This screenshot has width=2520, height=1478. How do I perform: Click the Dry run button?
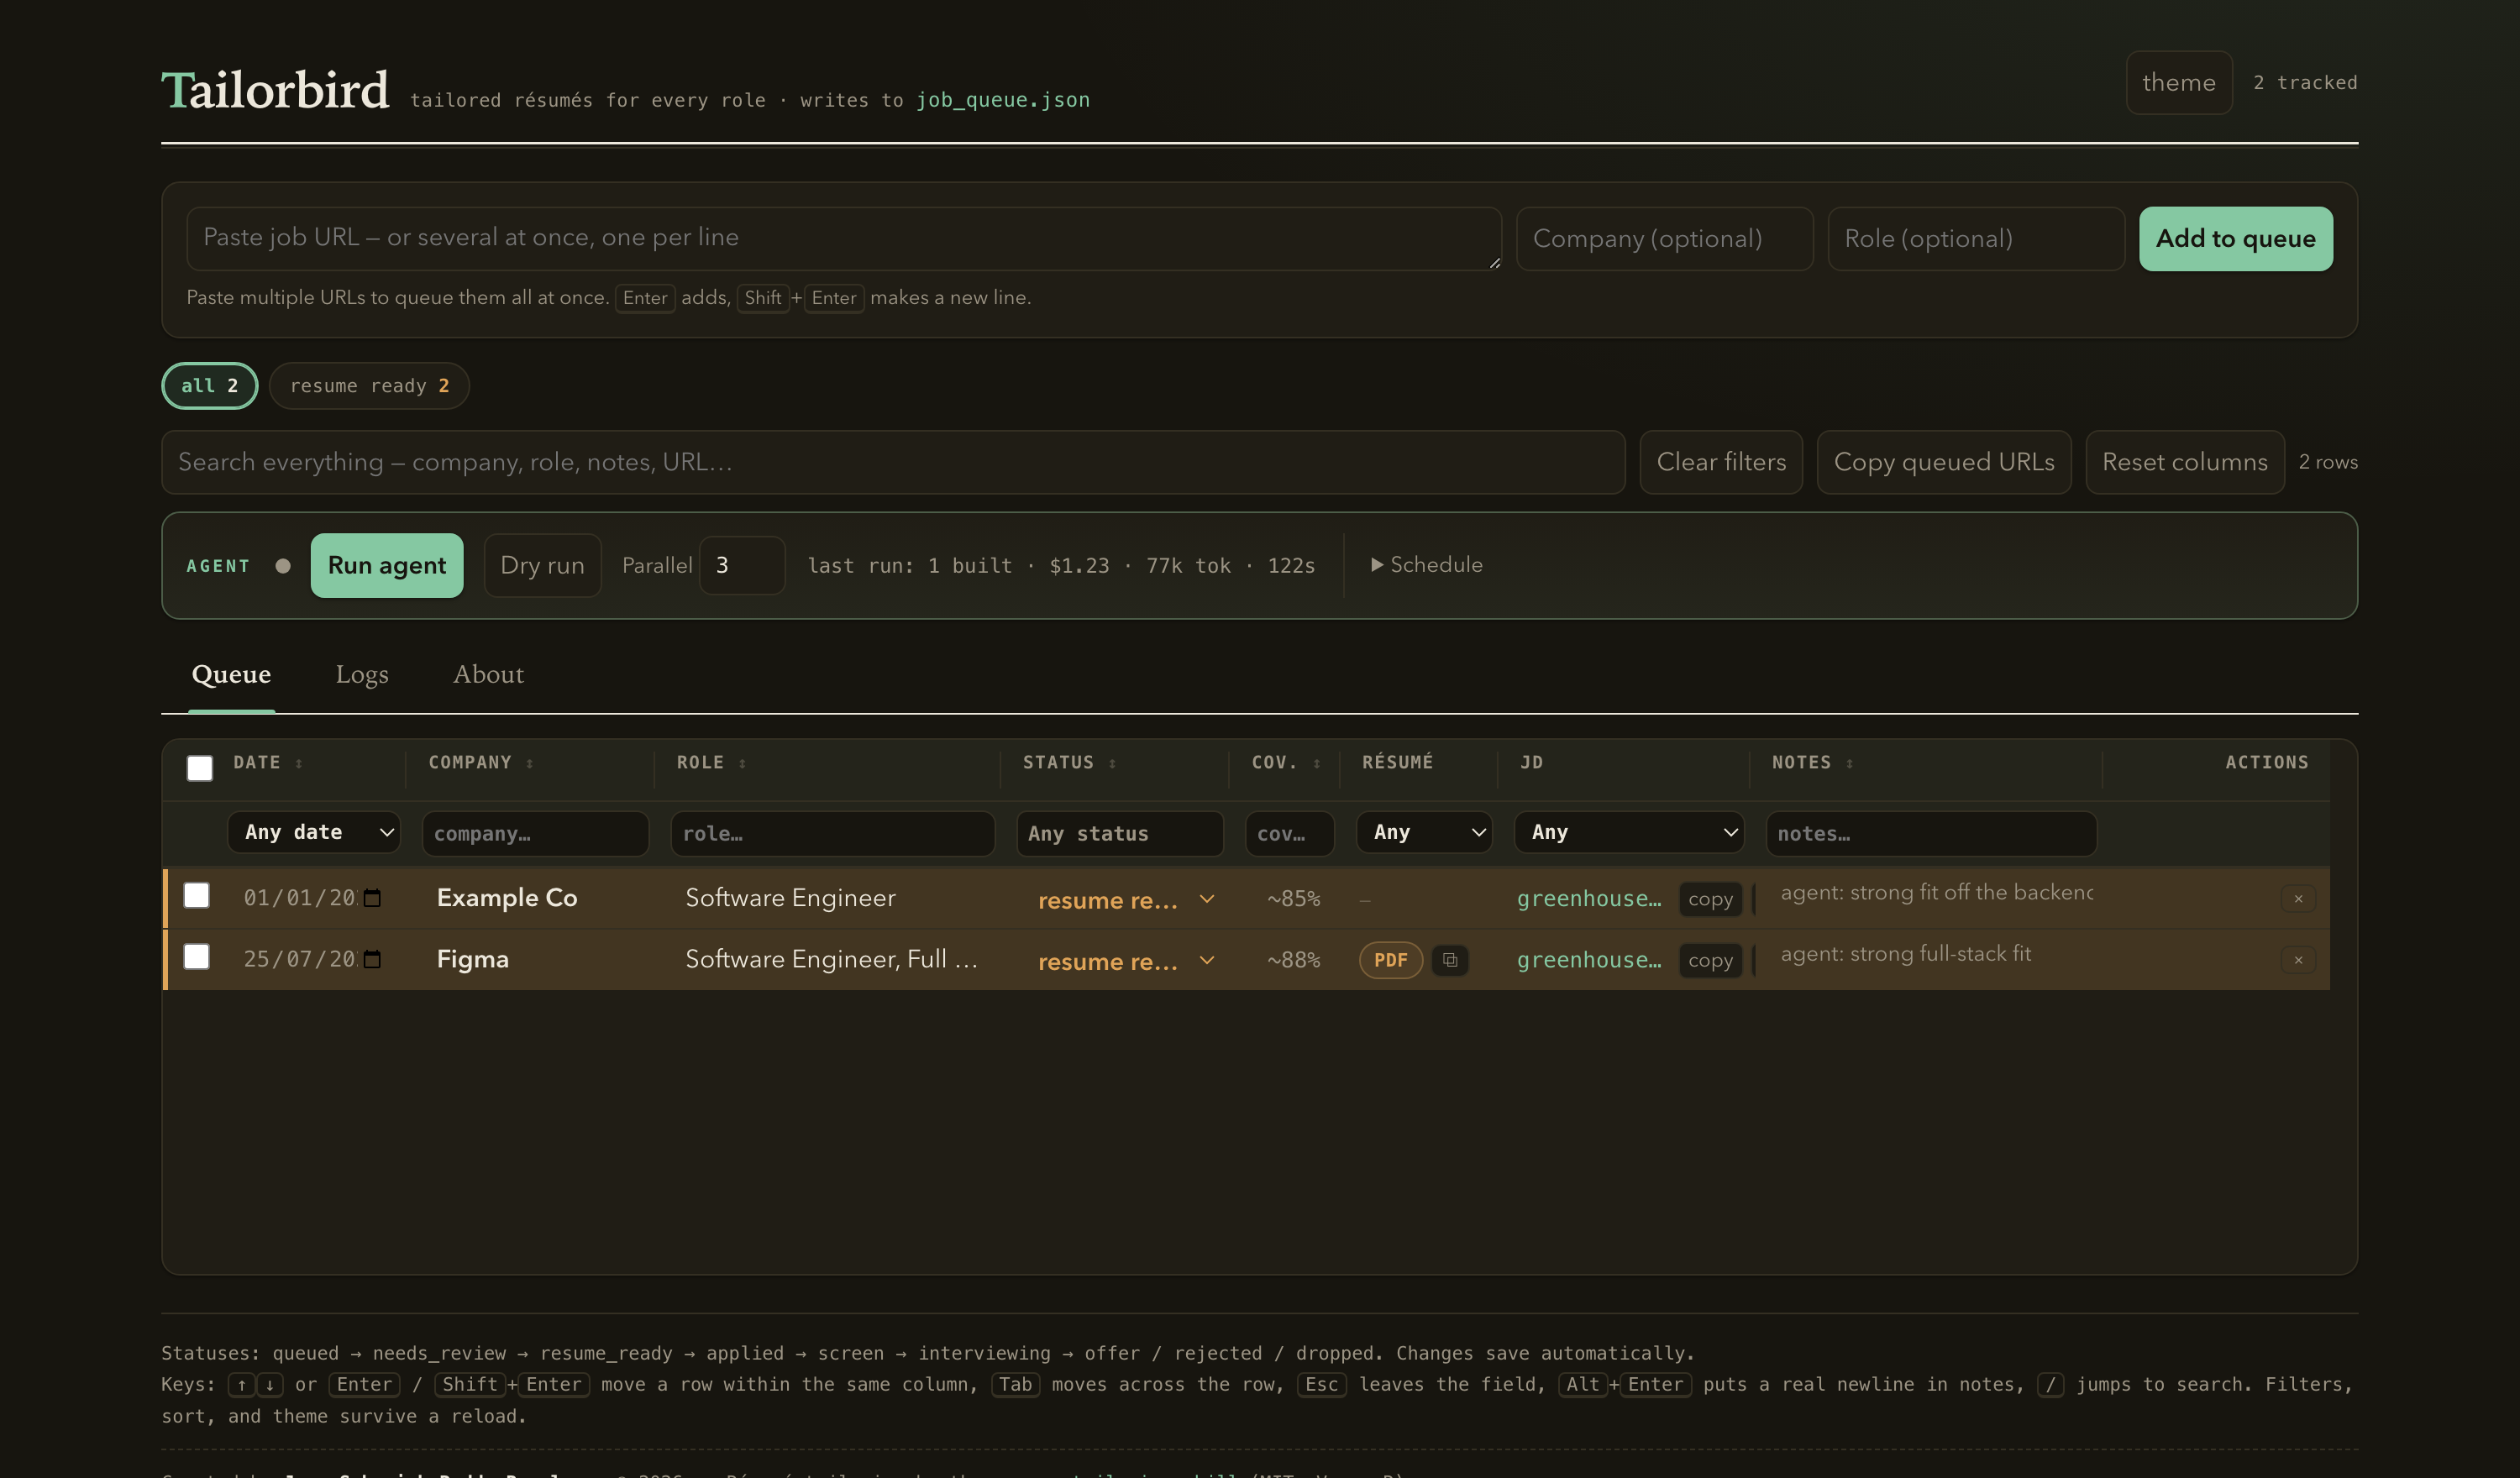point(542,566)
